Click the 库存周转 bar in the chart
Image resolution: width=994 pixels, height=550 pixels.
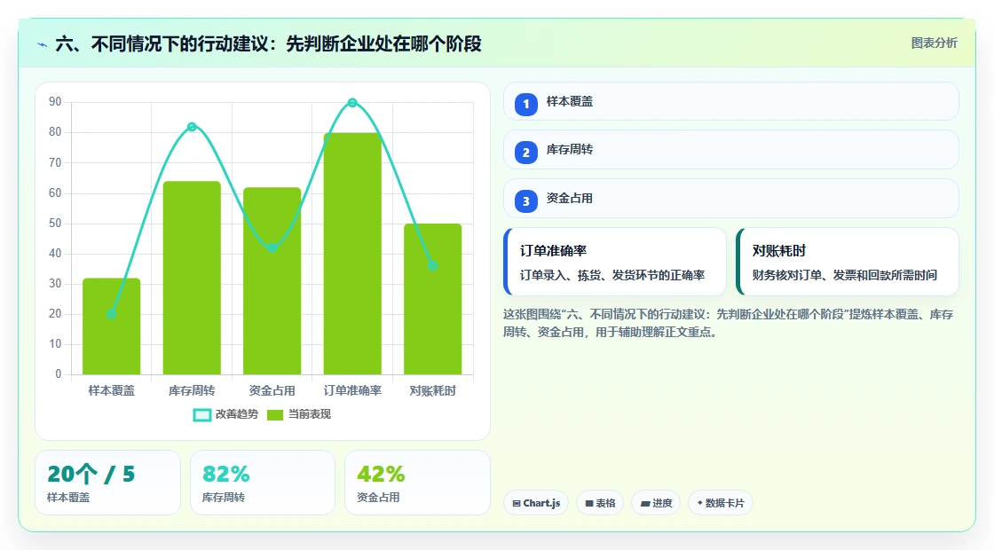click(192, 278)
